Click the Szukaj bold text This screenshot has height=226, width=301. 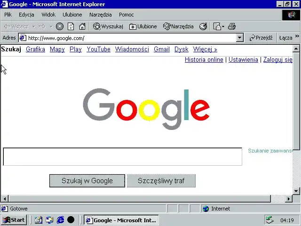(x=11, y=49)
